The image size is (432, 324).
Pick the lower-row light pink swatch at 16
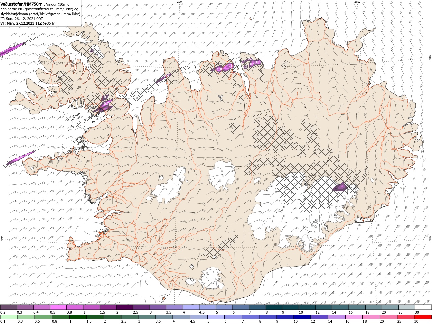pyautogui.click(x=353, y=317)
